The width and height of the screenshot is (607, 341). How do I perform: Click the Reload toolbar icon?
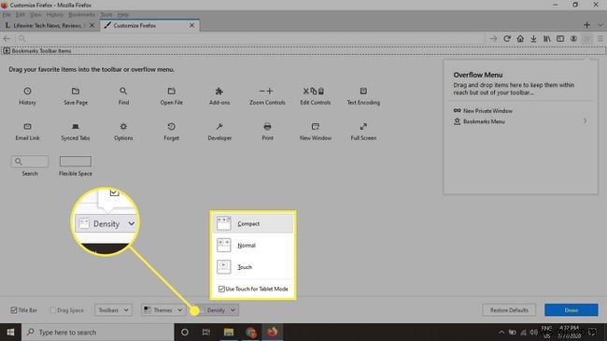507,38
